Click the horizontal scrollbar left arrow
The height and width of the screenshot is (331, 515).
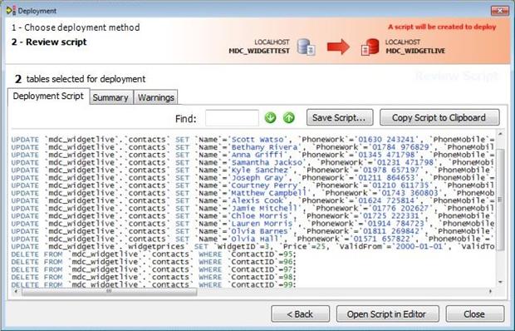coord(16,291)
